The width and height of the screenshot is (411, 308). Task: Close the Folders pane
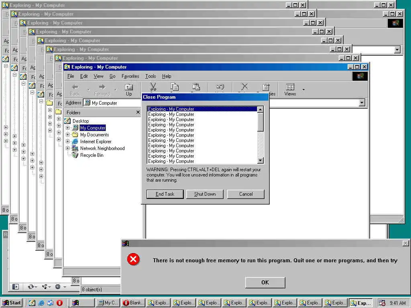(x=138, y=112)
